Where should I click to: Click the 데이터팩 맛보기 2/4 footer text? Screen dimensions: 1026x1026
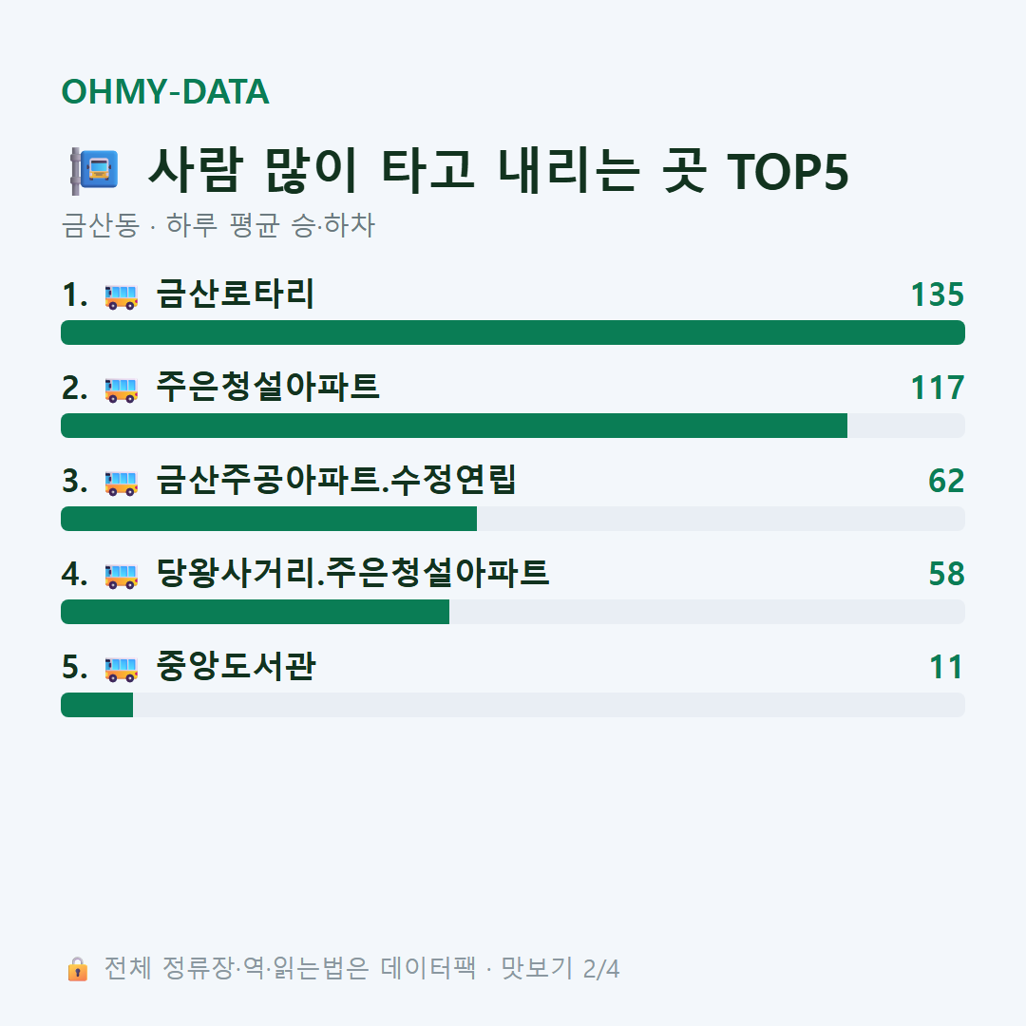coord(500,968)
